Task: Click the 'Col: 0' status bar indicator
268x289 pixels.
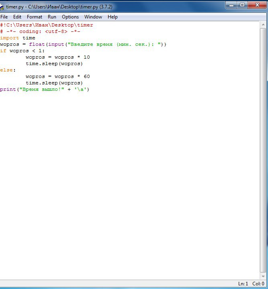Action: (x=258, y=284)
